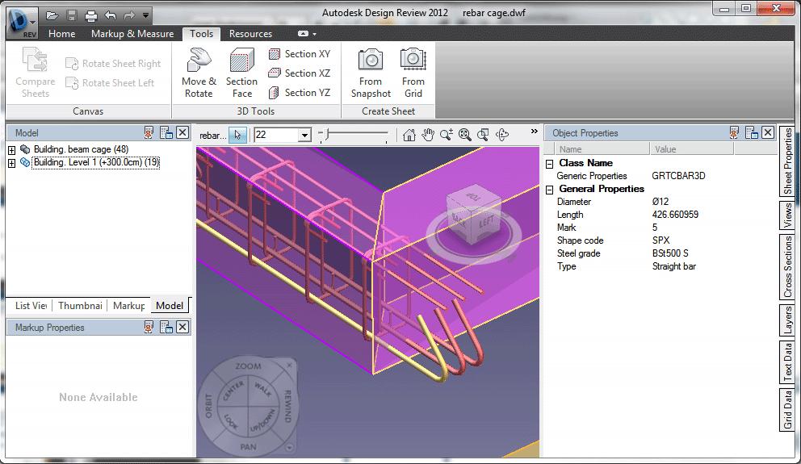801x464 pixels.
Task: Activate the Section Face tool
Action: 241,73
